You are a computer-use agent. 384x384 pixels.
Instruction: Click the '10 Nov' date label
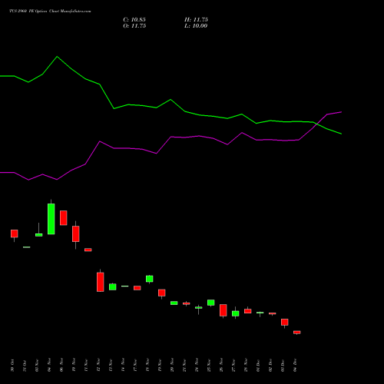click(x=74, y=366)
